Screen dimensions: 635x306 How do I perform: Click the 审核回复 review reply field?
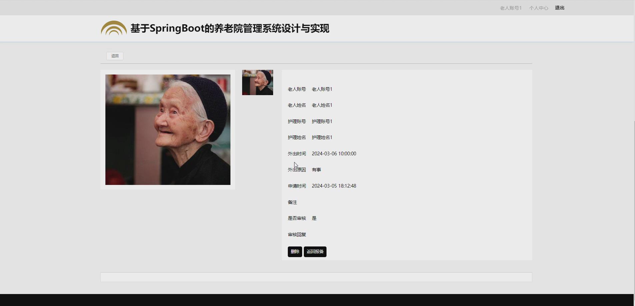coord(296,234)
